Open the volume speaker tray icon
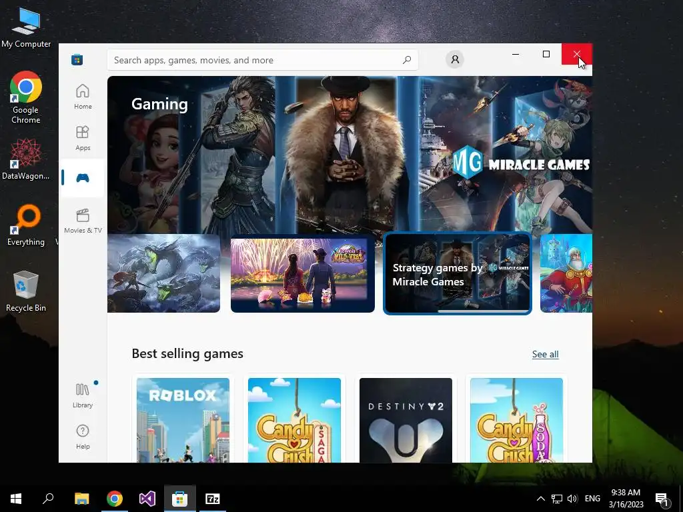 pos(572,499)
